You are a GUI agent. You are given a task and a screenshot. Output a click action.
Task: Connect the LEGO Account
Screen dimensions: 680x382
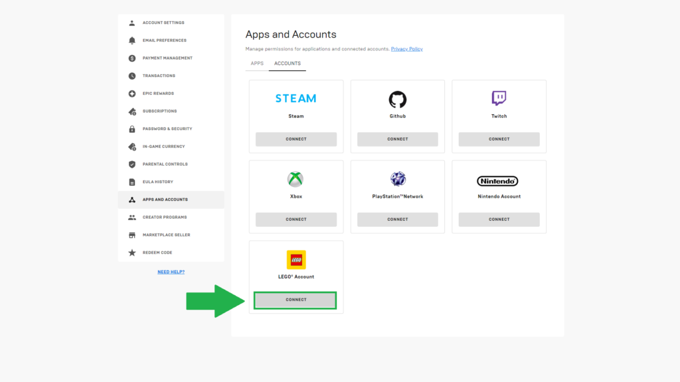pyautogui.click(x=296, y=300)
